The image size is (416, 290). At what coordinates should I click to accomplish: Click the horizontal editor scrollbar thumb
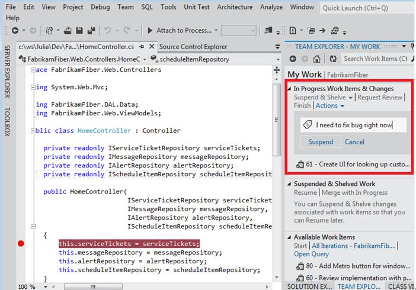coord(93,287)
